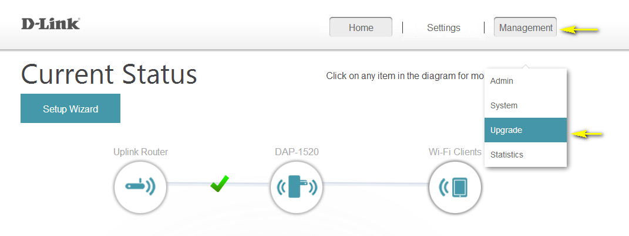Go to the Home tab

tap(361, 28)
